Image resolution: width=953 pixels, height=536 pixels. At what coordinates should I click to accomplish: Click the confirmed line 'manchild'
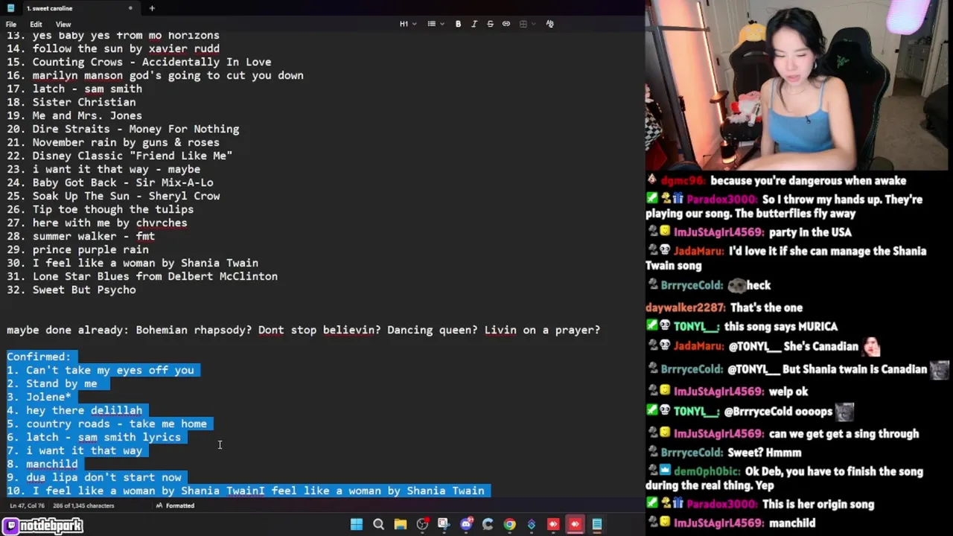pos(51,464)
